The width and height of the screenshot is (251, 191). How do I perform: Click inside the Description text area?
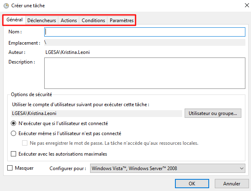click(144, 72)
